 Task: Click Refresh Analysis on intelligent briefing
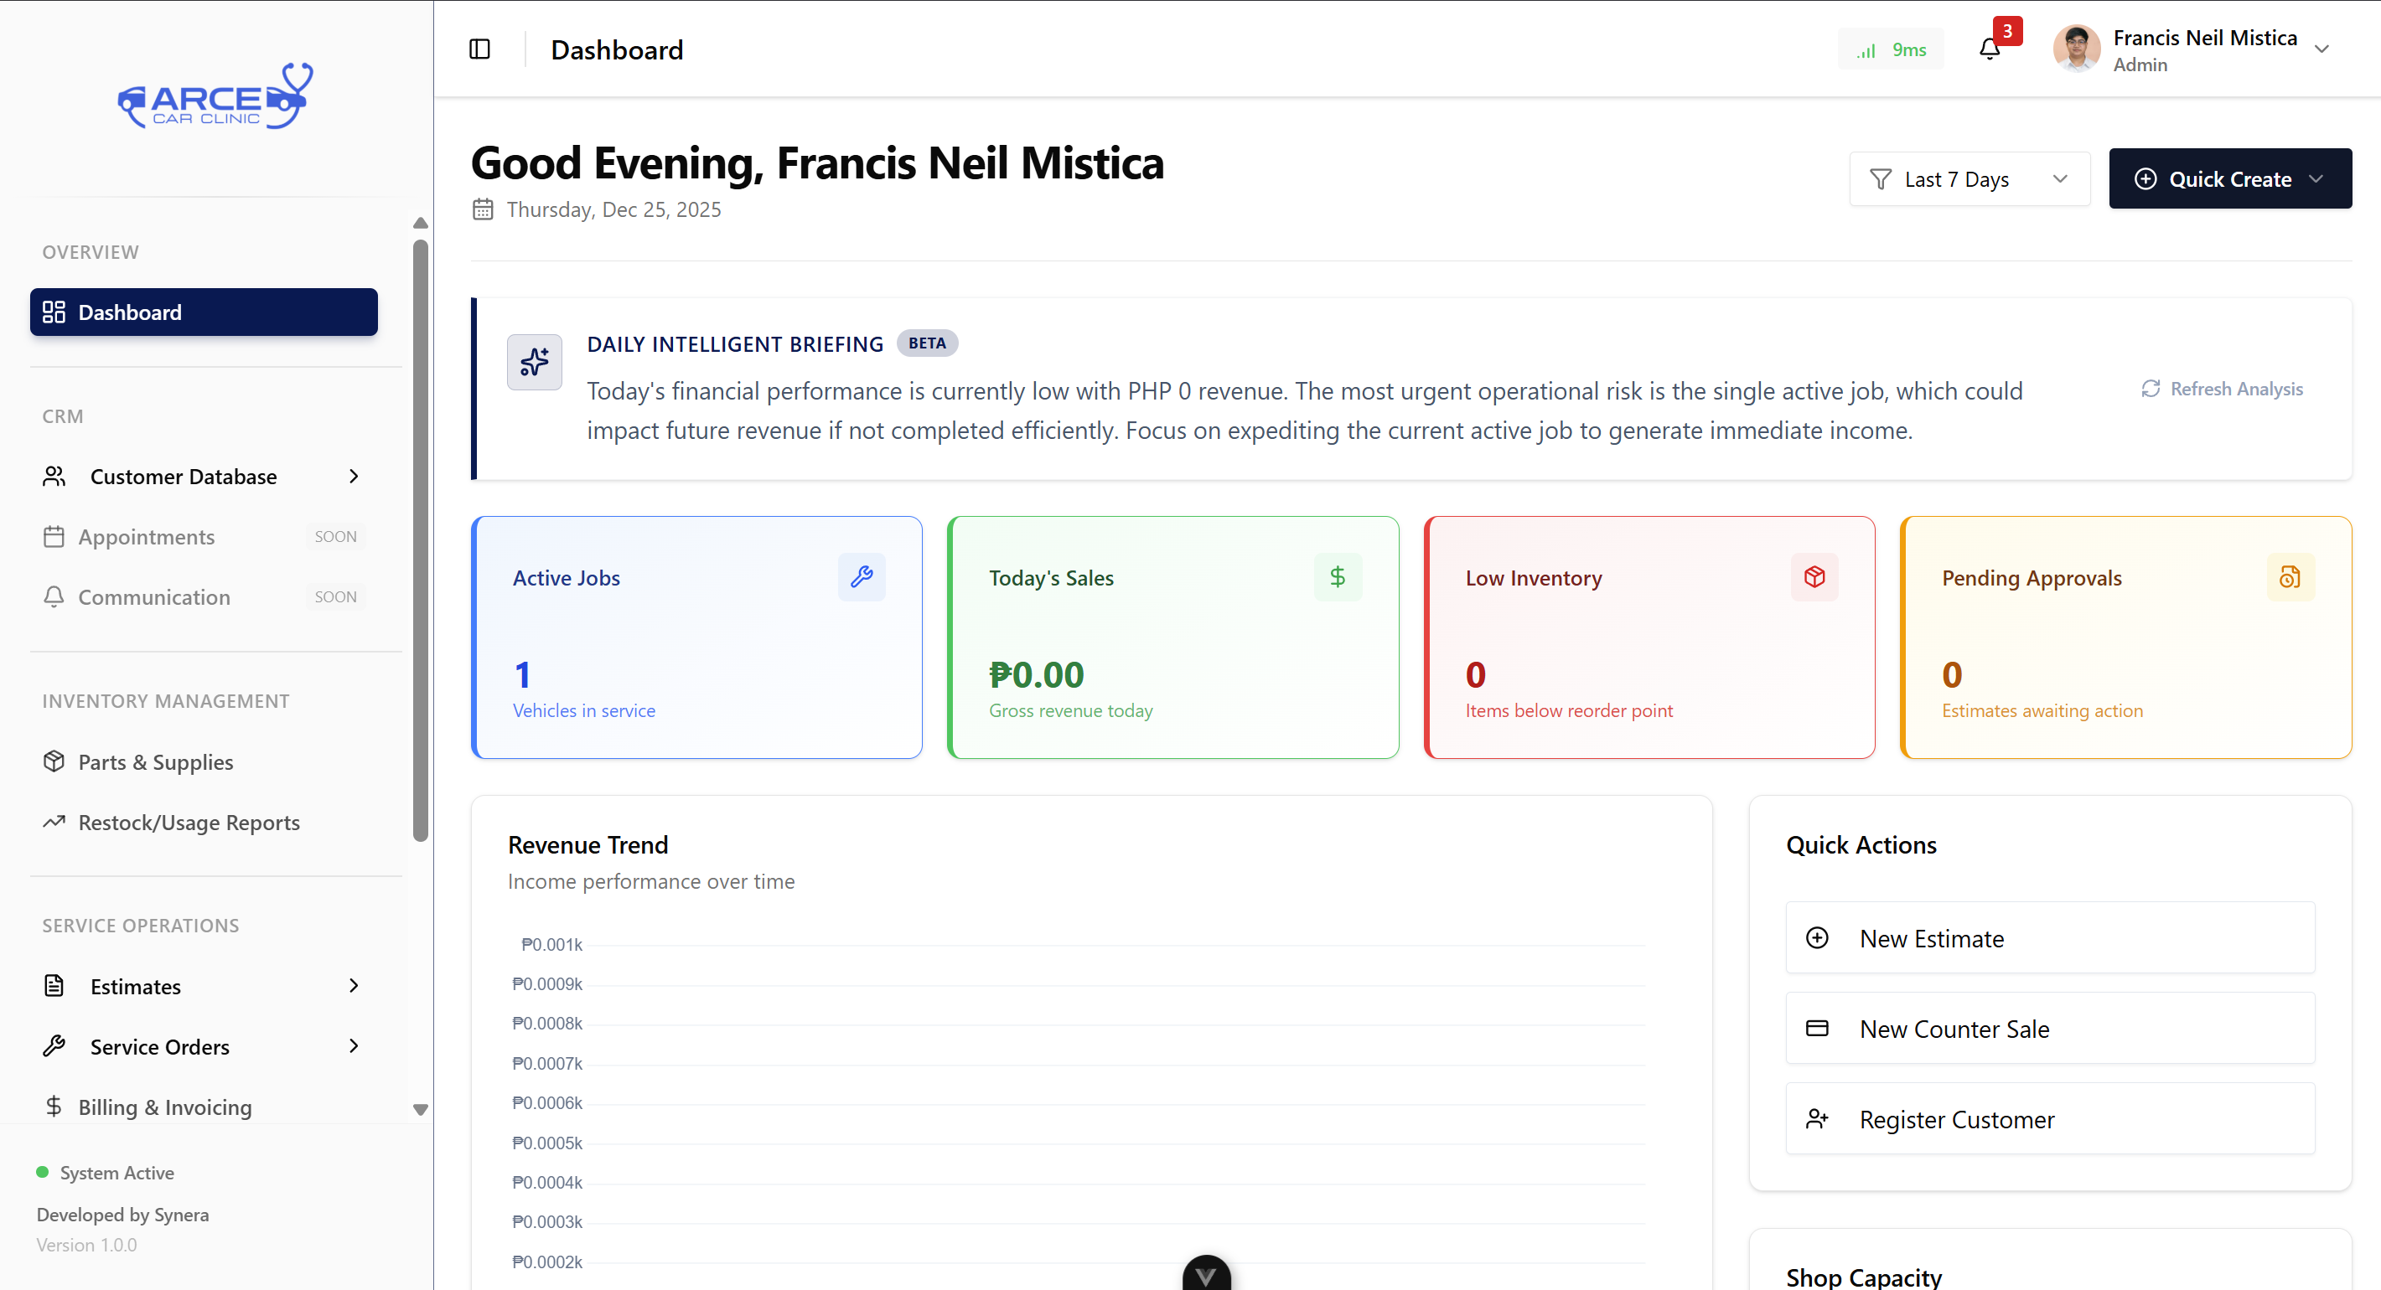coord(2222,388)
